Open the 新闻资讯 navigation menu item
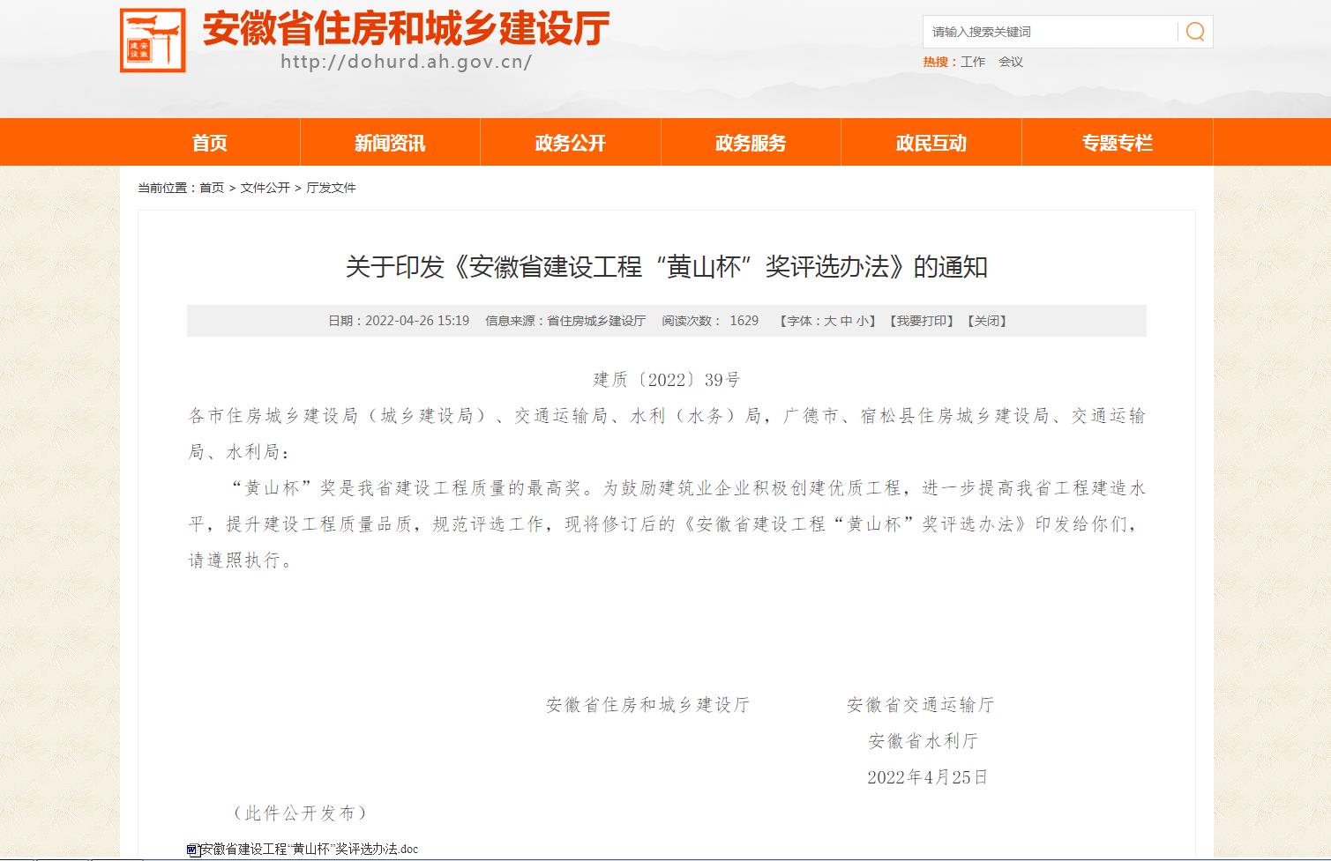This screenshot has height=861, width=1331. pyautogui.click(x=391, y=142)
